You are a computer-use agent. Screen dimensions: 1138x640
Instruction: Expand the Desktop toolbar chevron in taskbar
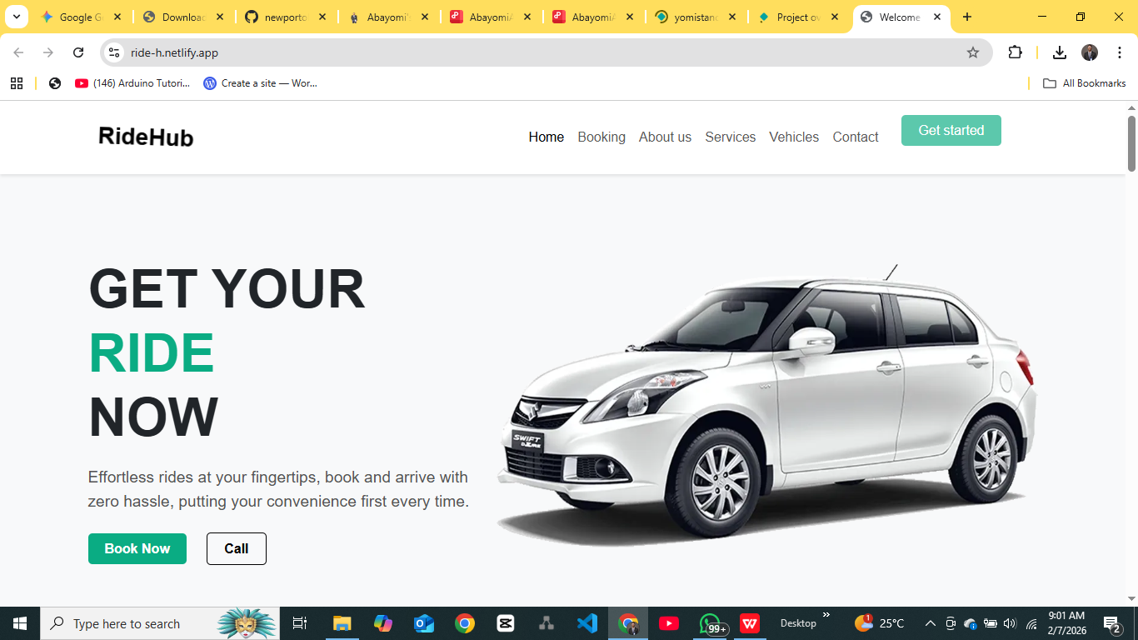[826, 616]
